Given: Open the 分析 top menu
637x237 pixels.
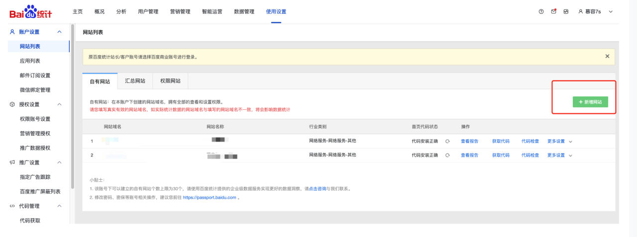Looking at the screenshot, I should pos(121,11).
